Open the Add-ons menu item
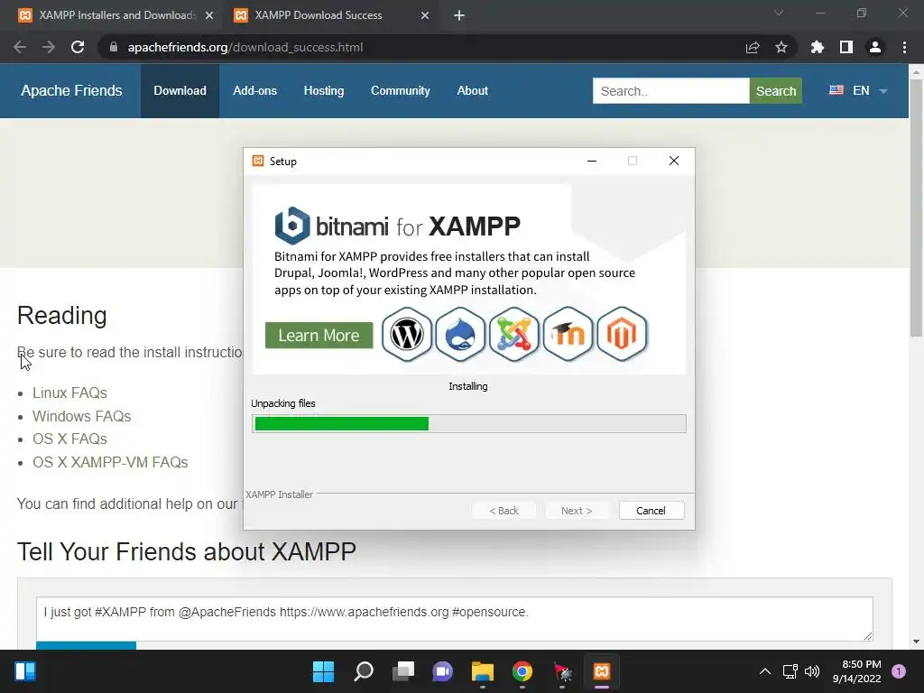 pyautogui.click(x=254, y=91)
